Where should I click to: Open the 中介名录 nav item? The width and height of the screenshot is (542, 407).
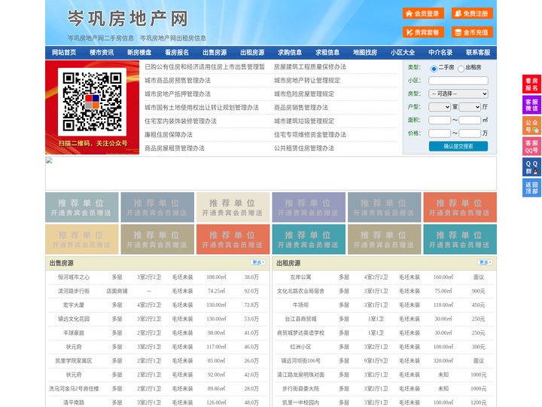(x=440, y=53)
